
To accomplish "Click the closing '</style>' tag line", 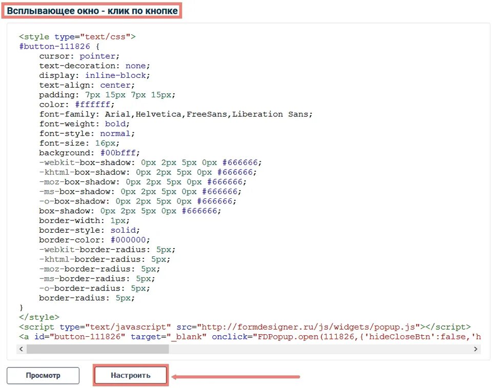I will coord(39,317).
